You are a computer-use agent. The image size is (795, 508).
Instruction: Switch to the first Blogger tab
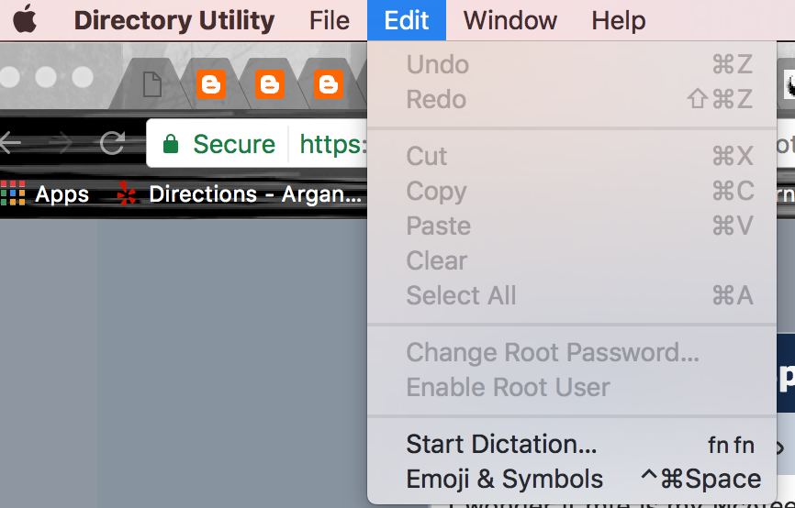click(211, 84)
